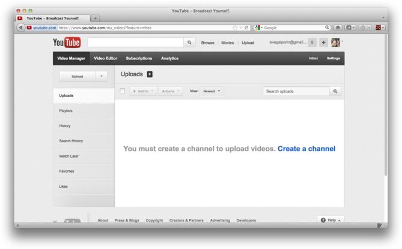Click the user avatar thumbnail
The height and width of the screenshot is (249, 402).
click(x=335, y=43)
